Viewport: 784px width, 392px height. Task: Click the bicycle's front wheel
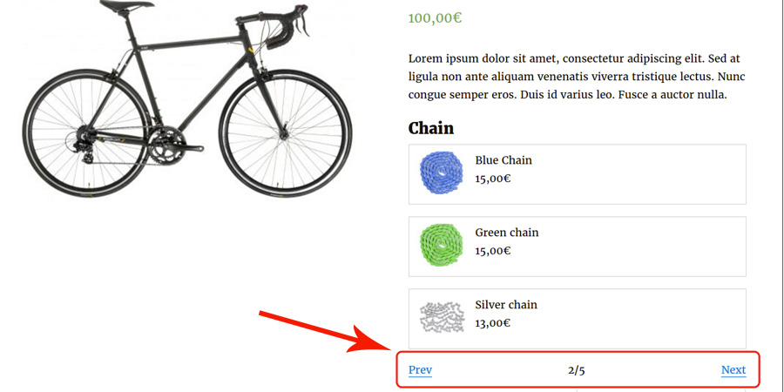pyautogui.click(x=285, y=131)
